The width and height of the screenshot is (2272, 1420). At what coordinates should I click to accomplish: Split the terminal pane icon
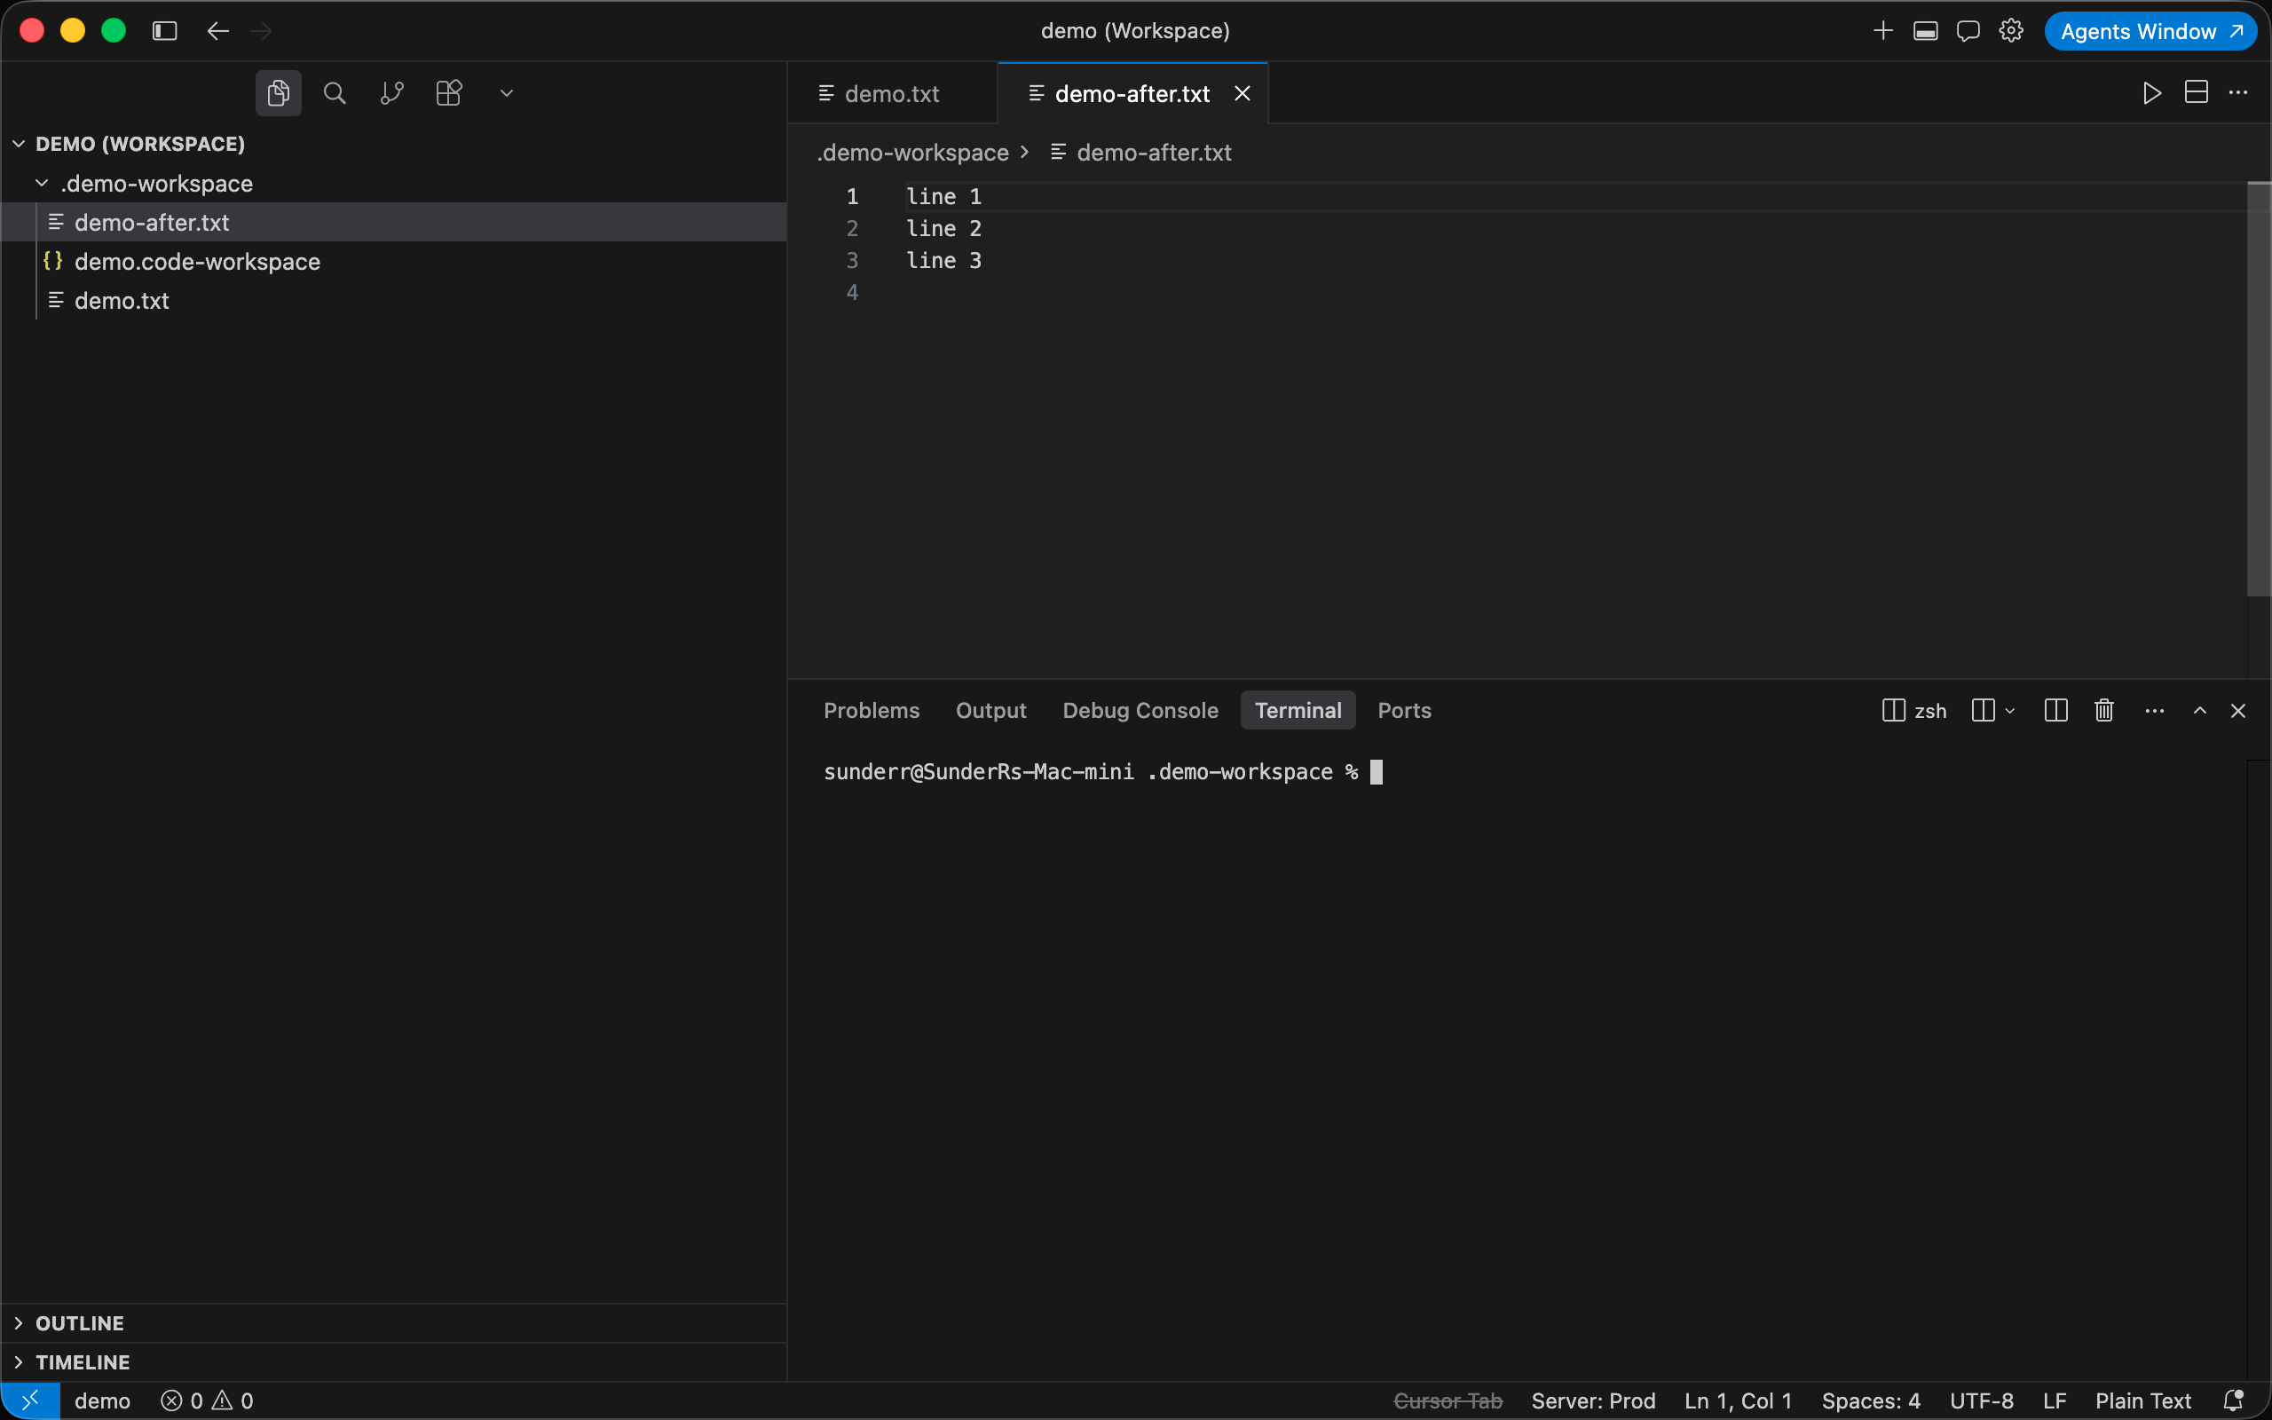[2055, 710]
